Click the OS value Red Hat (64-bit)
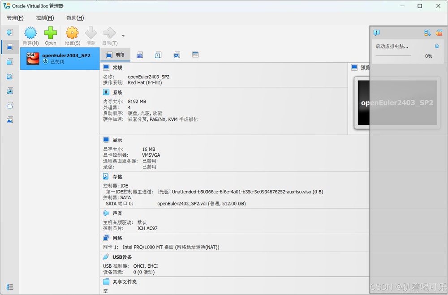 click(x=145, y=83)
